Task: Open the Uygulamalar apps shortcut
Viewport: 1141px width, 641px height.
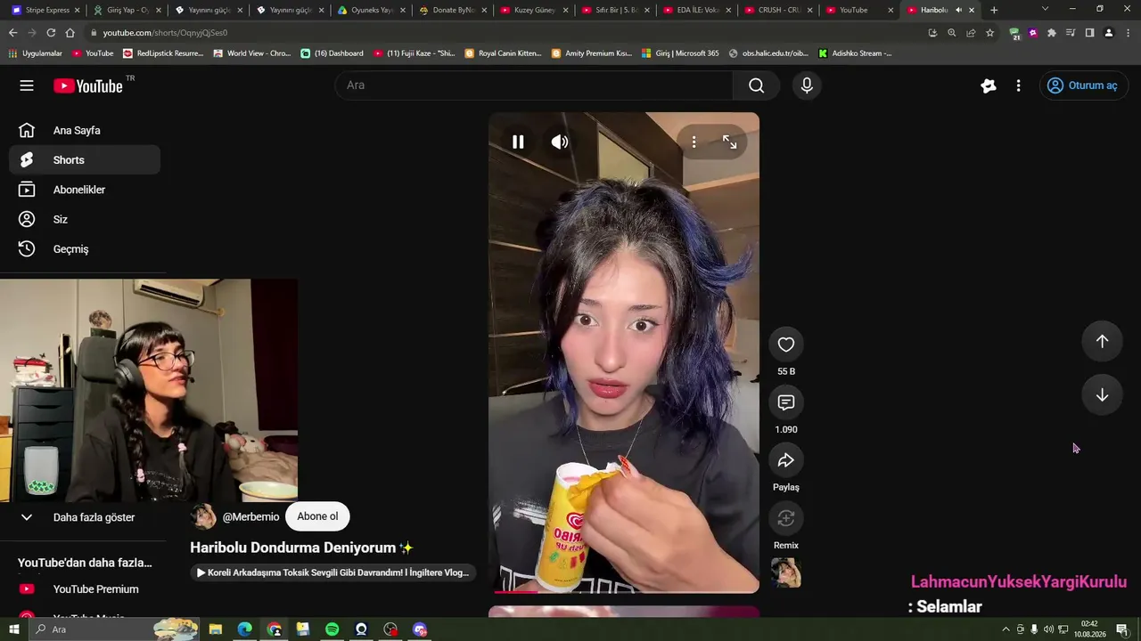Action: (36, 53)
